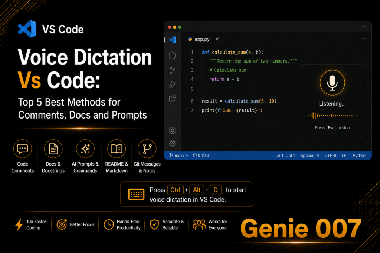Click the VS Code logo in the activity bar
Viewport: 380px width, 253px height.
(x=173, y=40)
